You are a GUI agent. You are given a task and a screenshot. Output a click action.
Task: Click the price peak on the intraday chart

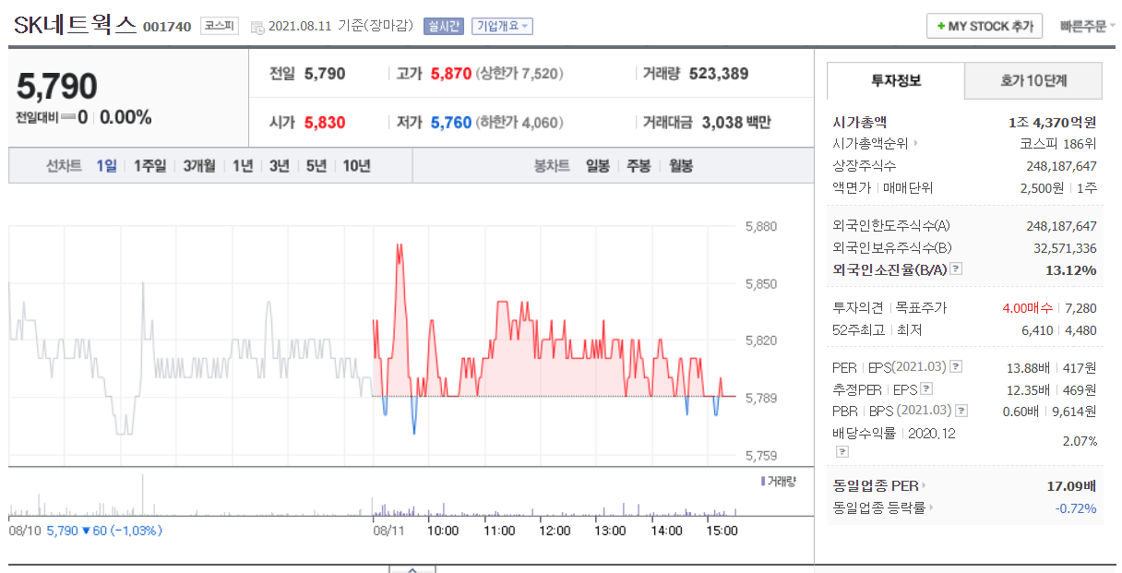pyautogui.click(x=400, y=245)
